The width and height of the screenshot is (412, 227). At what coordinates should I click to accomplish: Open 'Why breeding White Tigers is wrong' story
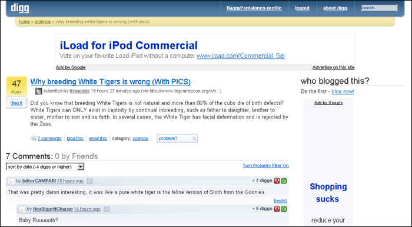coord(111,81)
